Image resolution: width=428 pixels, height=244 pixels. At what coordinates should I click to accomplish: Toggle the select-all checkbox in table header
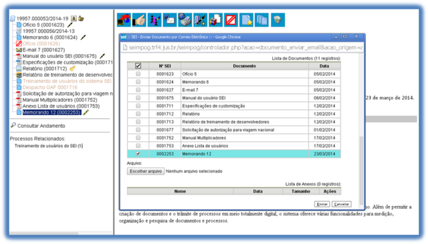(138, 66)
